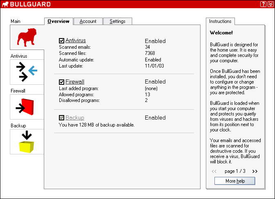Toggle the Firewall checkbox
This screenshot has width=275, height=199.
pyautogui.click(x=61, y=82)
